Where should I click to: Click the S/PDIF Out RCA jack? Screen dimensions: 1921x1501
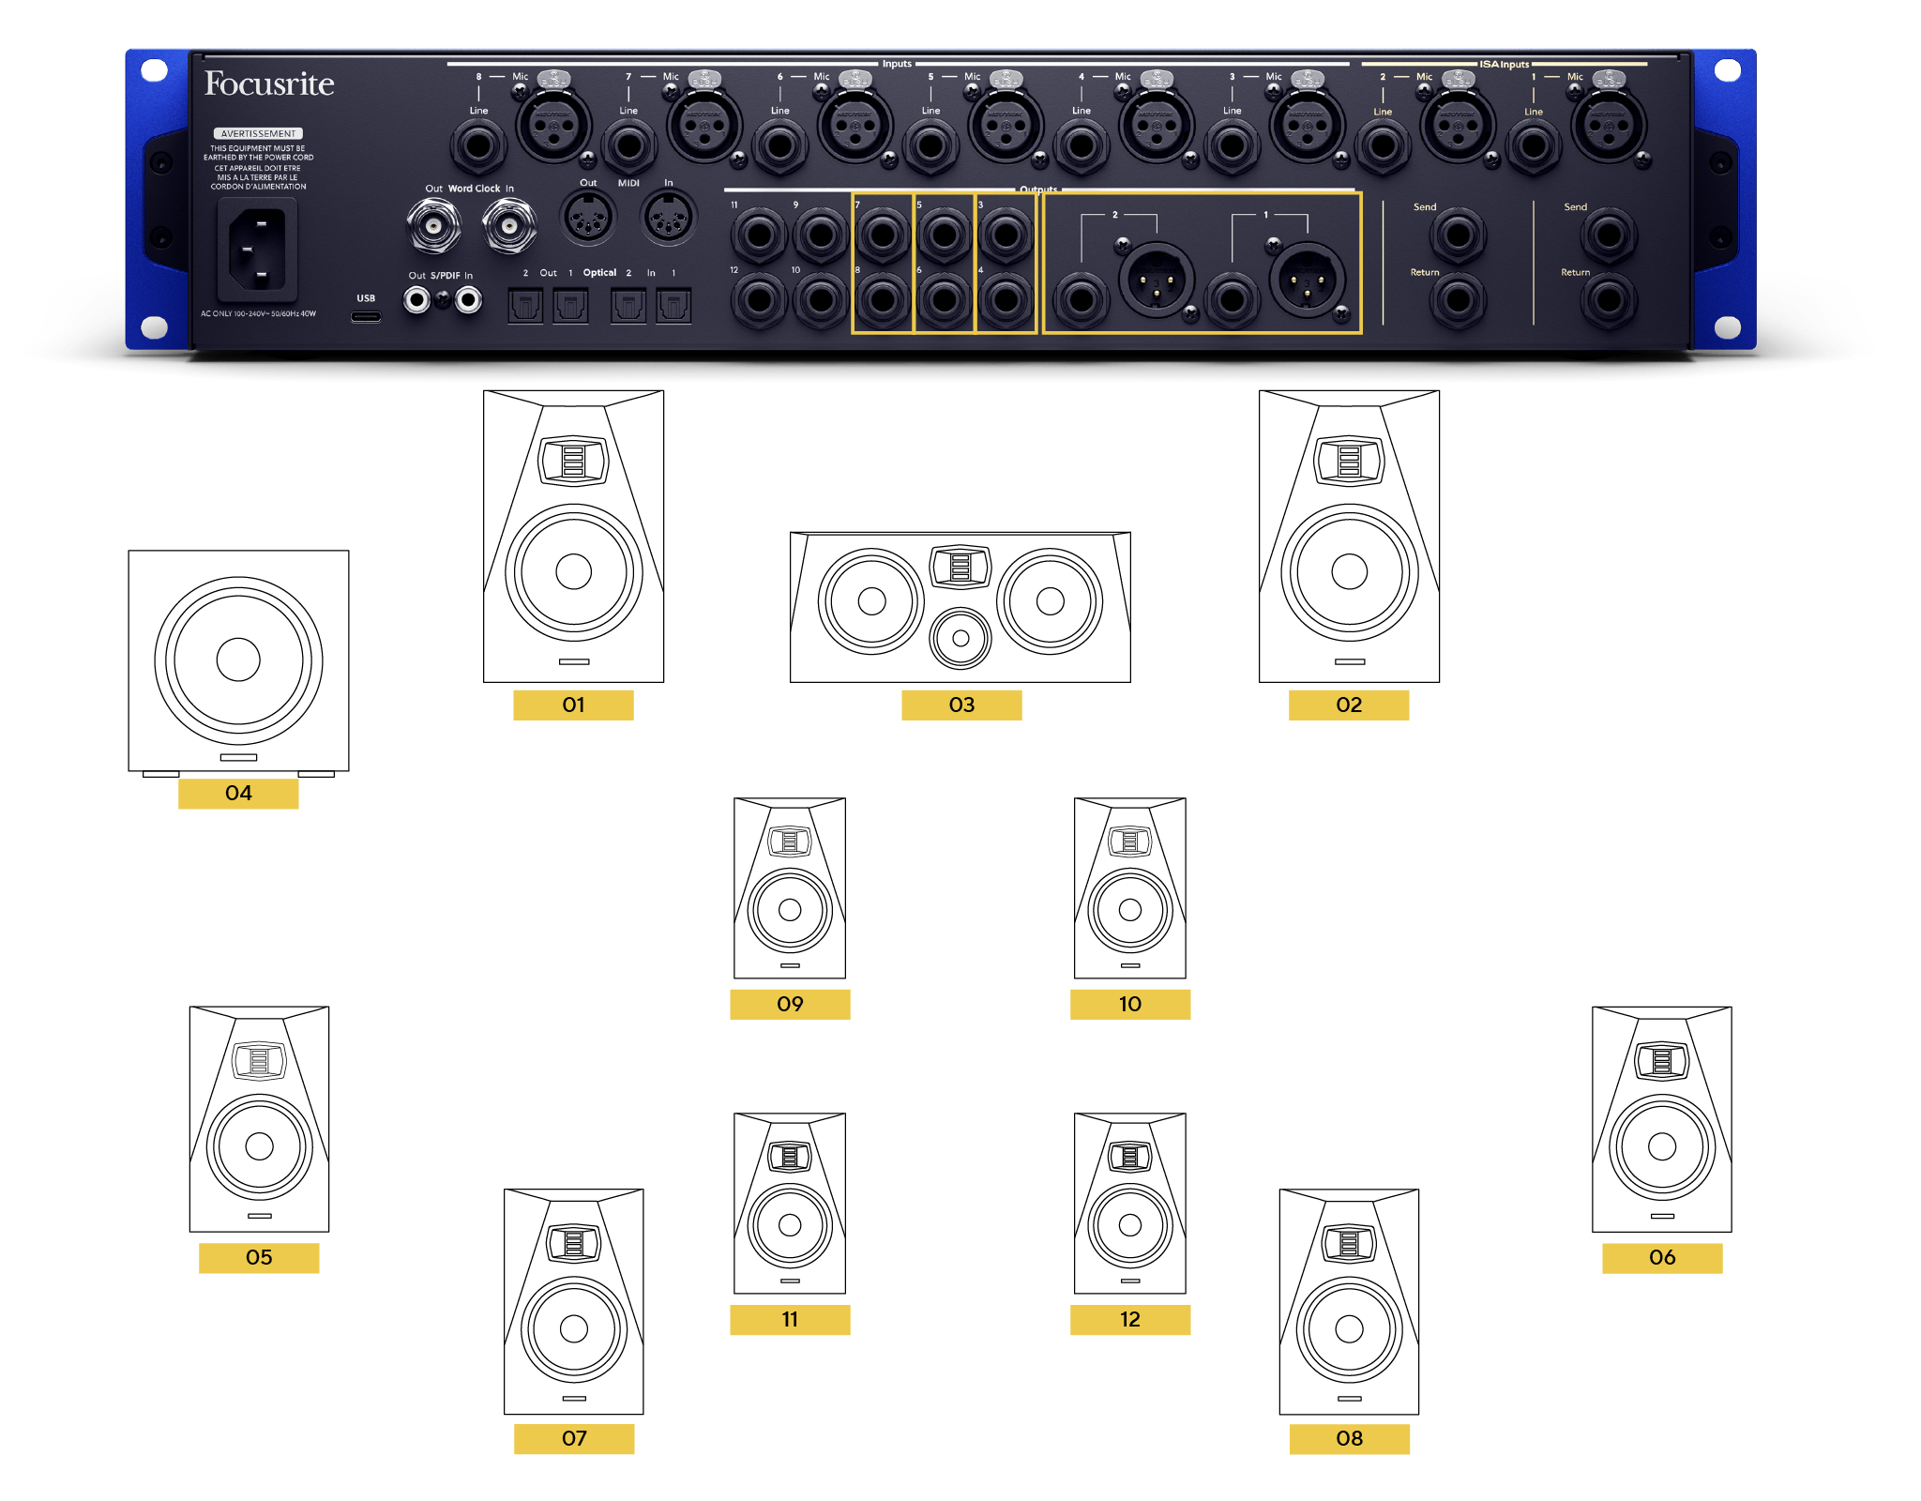point(417,300)
